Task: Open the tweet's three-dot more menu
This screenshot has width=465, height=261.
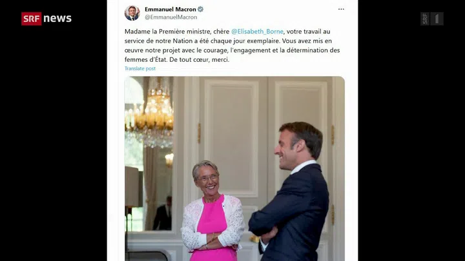Action: 341,9
